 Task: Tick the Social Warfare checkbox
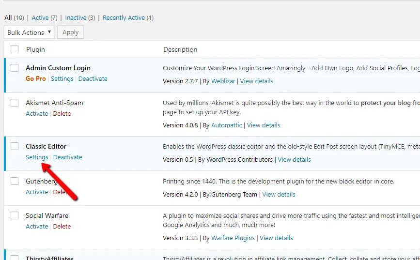click(15, 215)
